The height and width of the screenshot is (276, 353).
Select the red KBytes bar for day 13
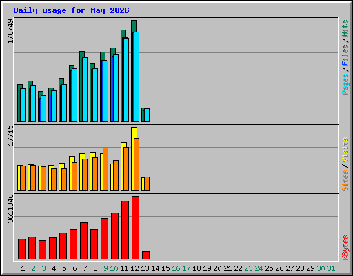145,255
